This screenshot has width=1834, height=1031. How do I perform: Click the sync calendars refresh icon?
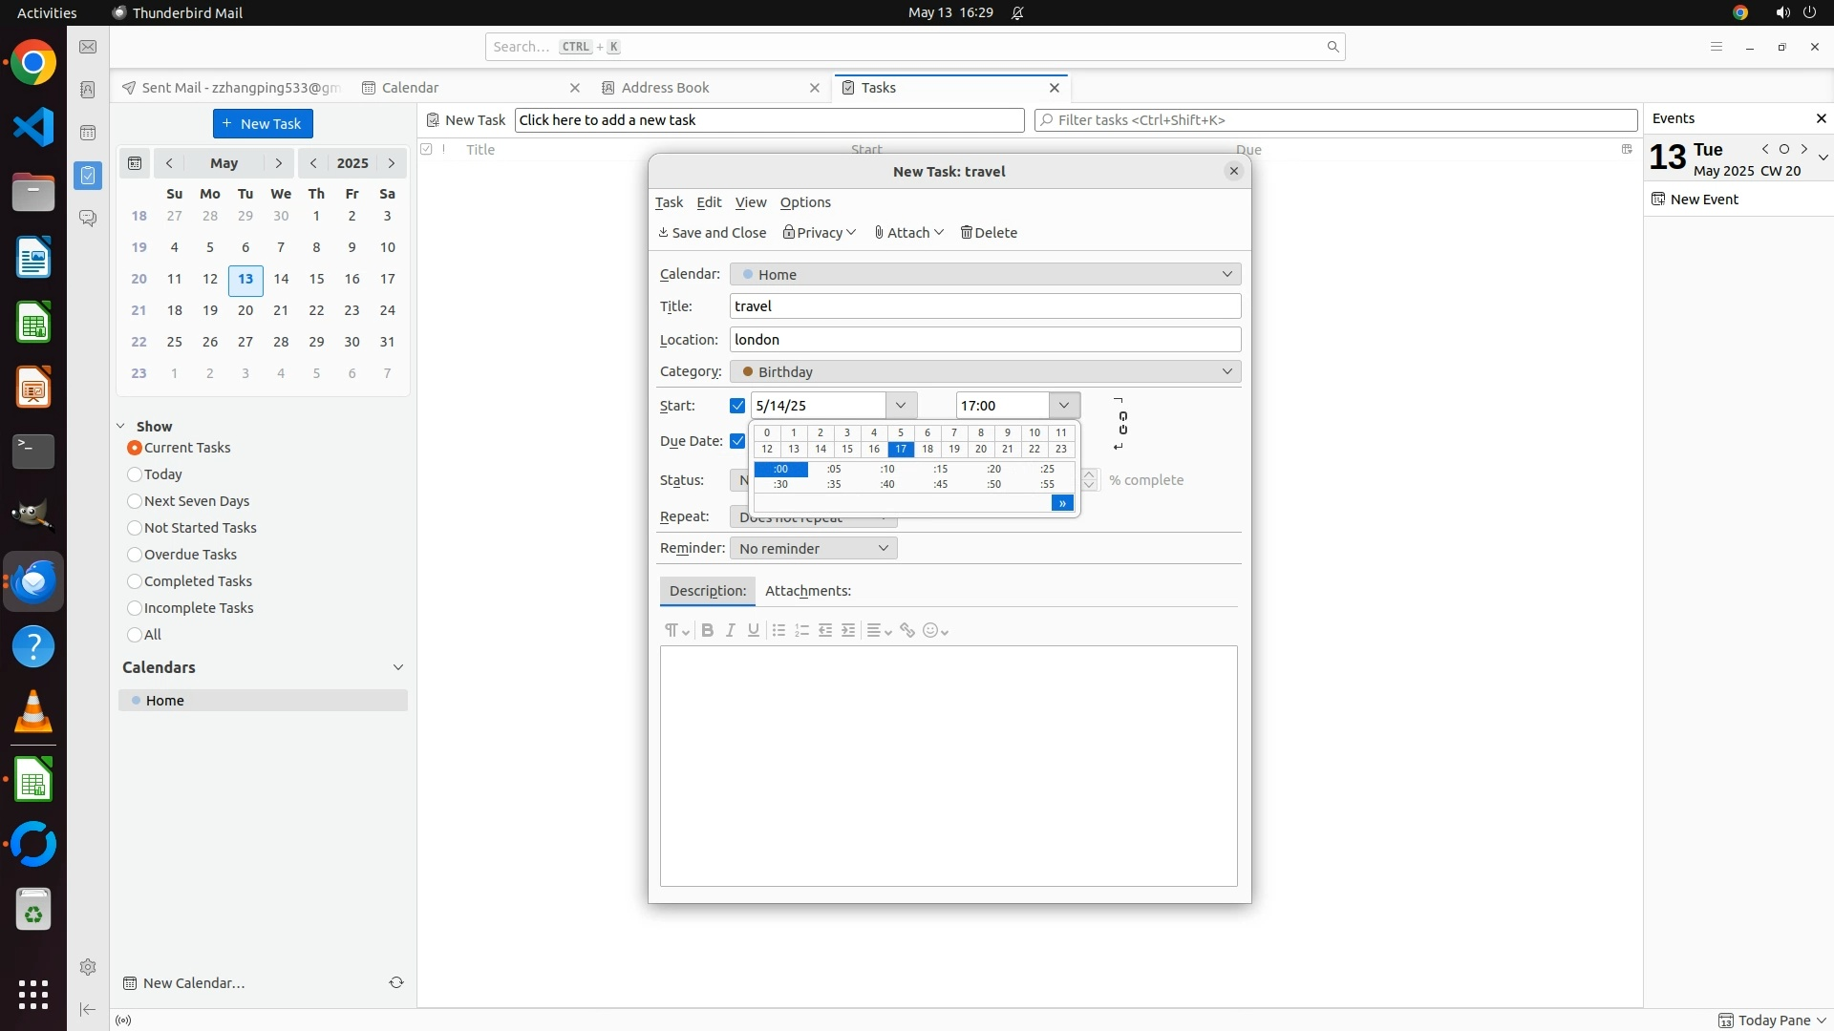point(395,982)
